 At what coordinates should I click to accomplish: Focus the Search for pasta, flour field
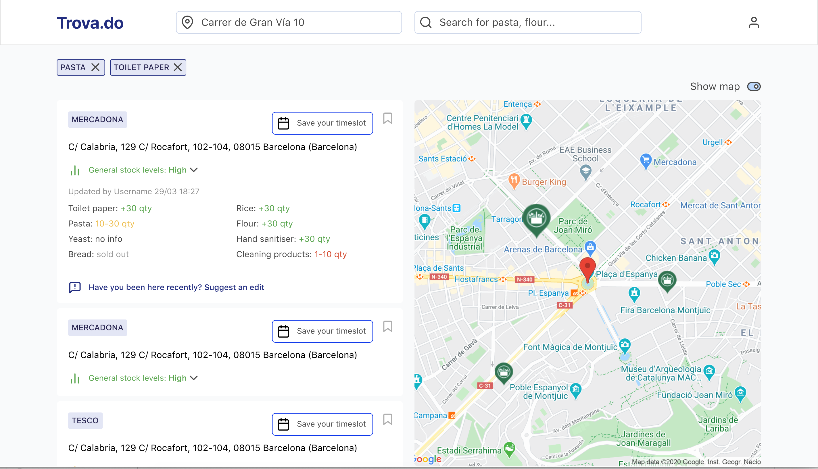[x=528, y=23]
